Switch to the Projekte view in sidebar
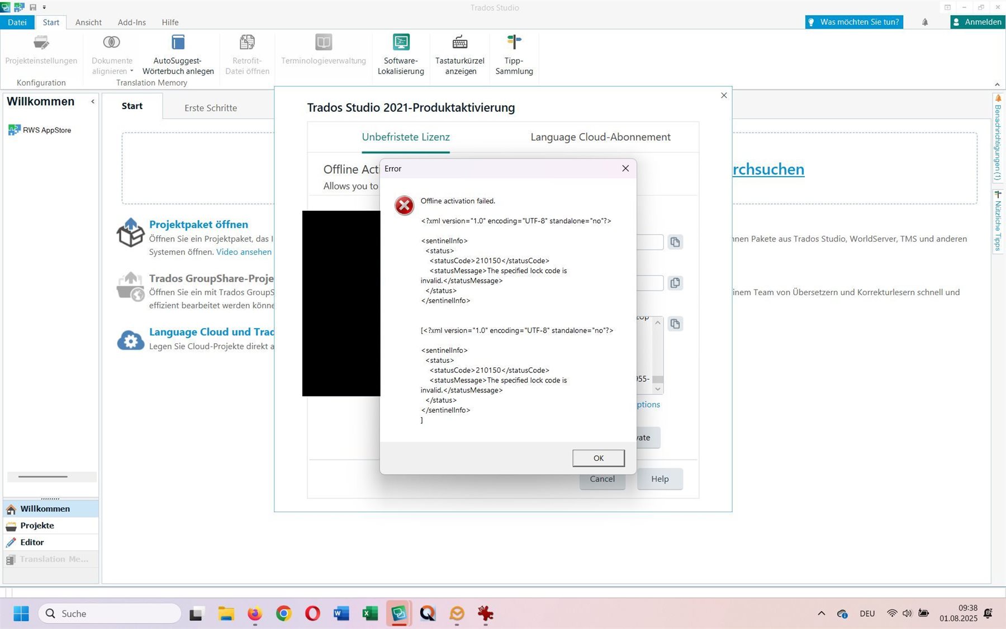1006x629 pixels. [x=37, y=526]
